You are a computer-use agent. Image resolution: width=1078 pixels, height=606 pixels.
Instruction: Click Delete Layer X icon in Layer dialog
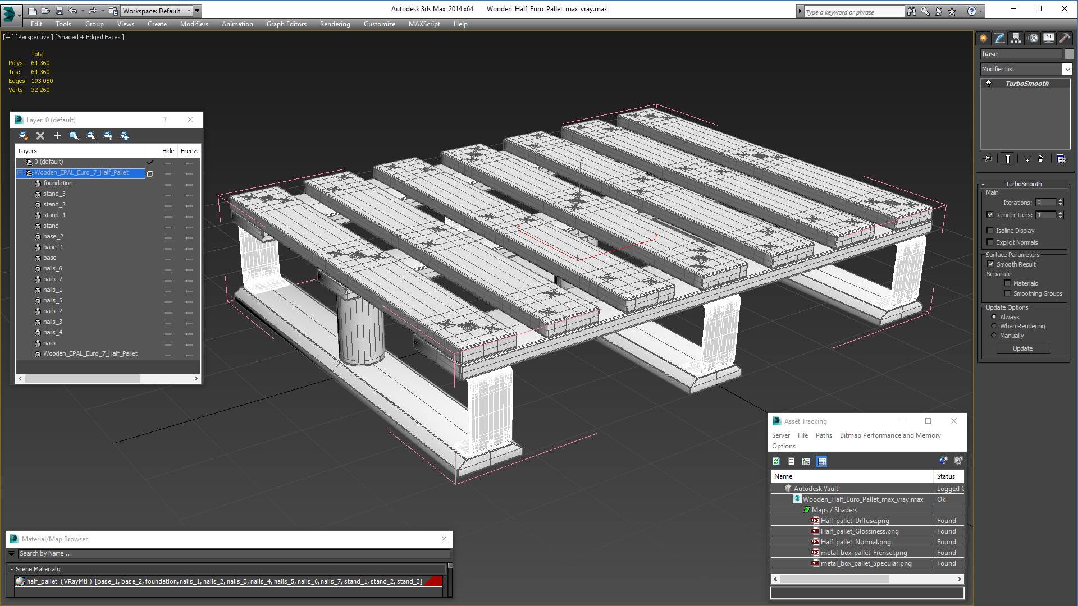click(x=40, y=136)
